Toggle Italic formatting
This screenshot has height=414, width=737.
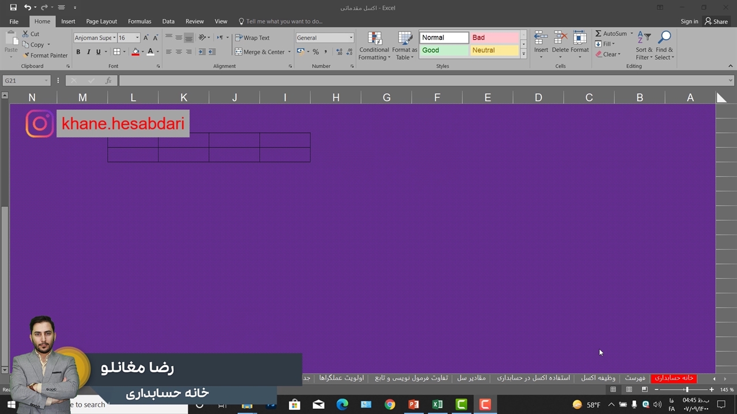[x=88, y=52]
